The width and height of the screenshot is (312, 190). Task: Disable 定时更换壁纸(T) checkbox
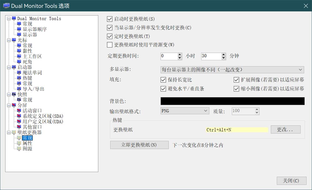pyautogui.click(x=110, y=36)
